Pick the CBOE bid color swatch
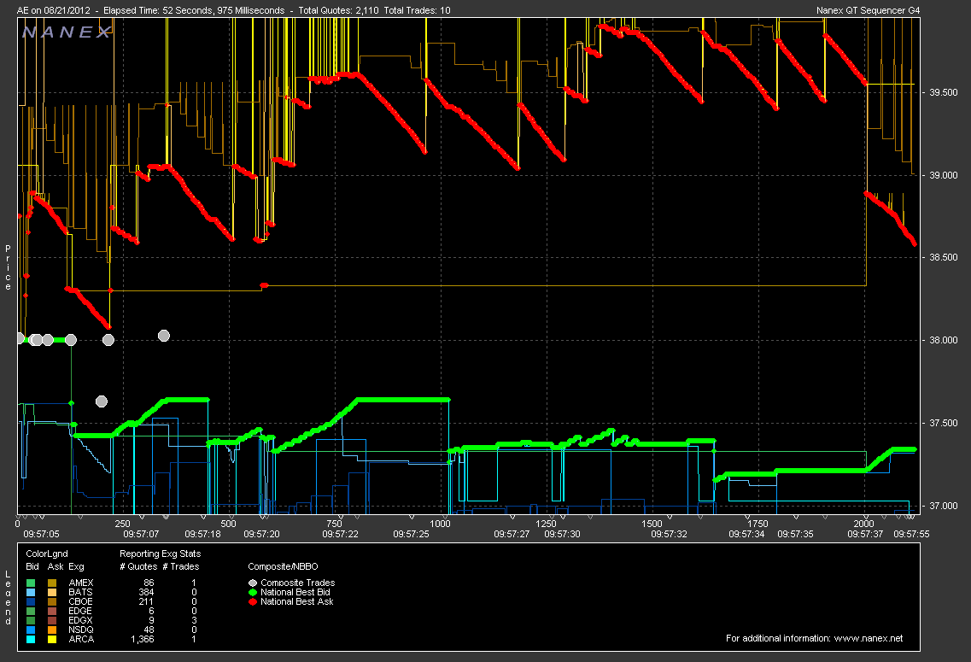This screenshot has width=971, height=662. [31, 601]
